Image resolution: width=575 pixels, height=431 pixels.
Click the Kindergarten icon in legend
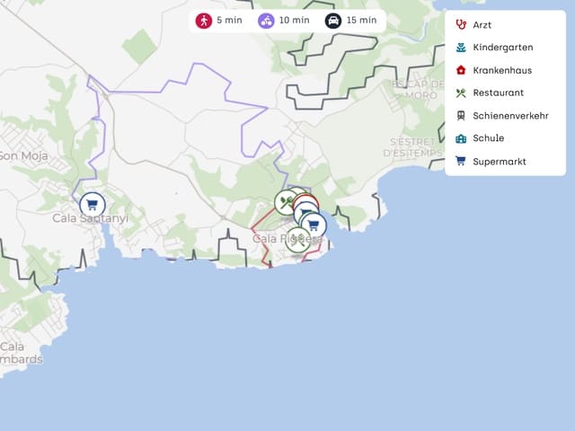click(x=461, y=48)
